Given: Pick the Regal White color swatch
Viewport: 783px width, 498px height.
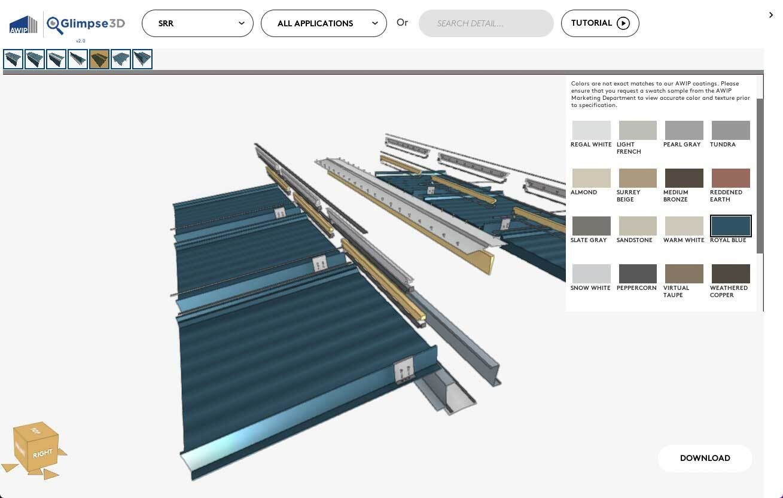Looking at the screenshot, I should point(591,130).
